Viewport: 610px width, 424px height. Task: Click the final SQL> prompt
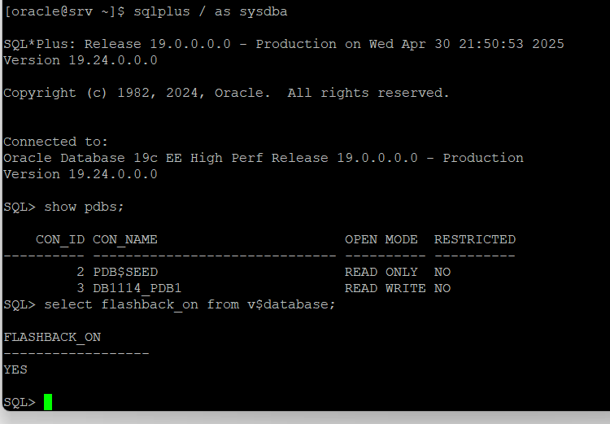click(20, 402)
